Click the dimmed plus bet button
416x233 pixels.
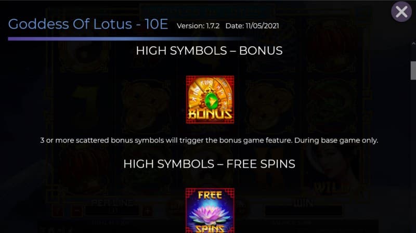pos(147,211)
